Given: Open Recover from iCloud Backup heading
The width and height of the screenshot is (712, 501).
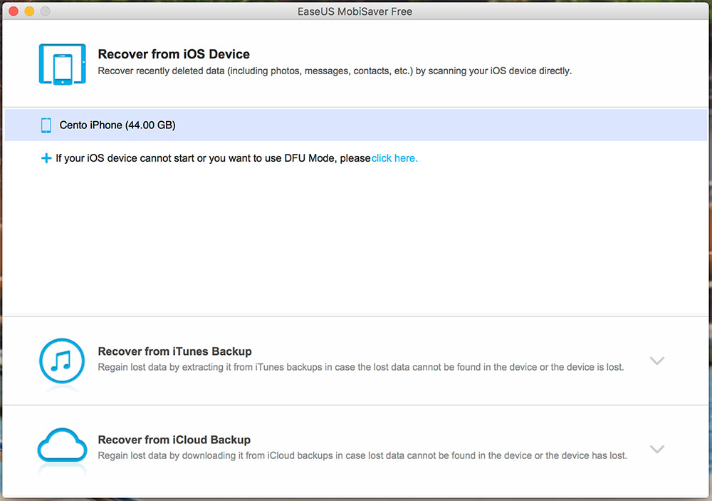Looking at the screenshot, I should pos(174,440).
